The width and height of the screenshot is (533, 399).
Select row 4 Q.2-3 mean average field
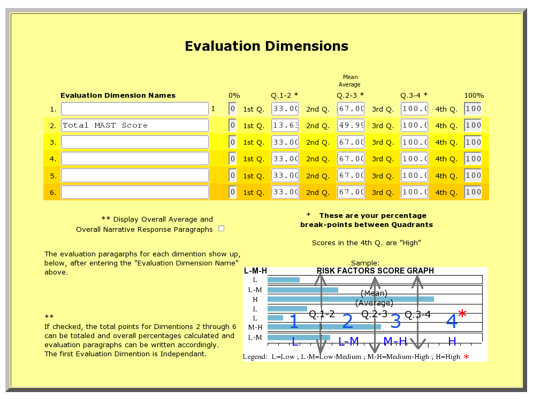(351, 159)
